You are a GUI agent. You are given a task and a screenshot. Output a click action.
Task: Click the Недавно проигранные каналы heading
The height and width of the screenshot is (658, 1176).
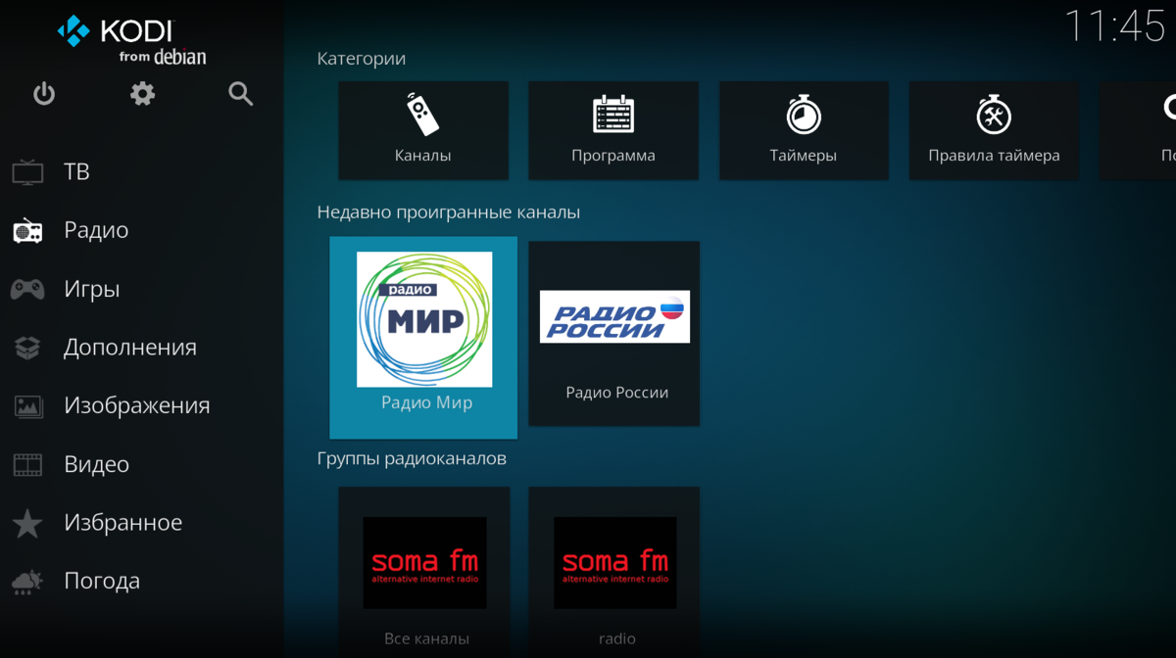[x=449, y=211]
